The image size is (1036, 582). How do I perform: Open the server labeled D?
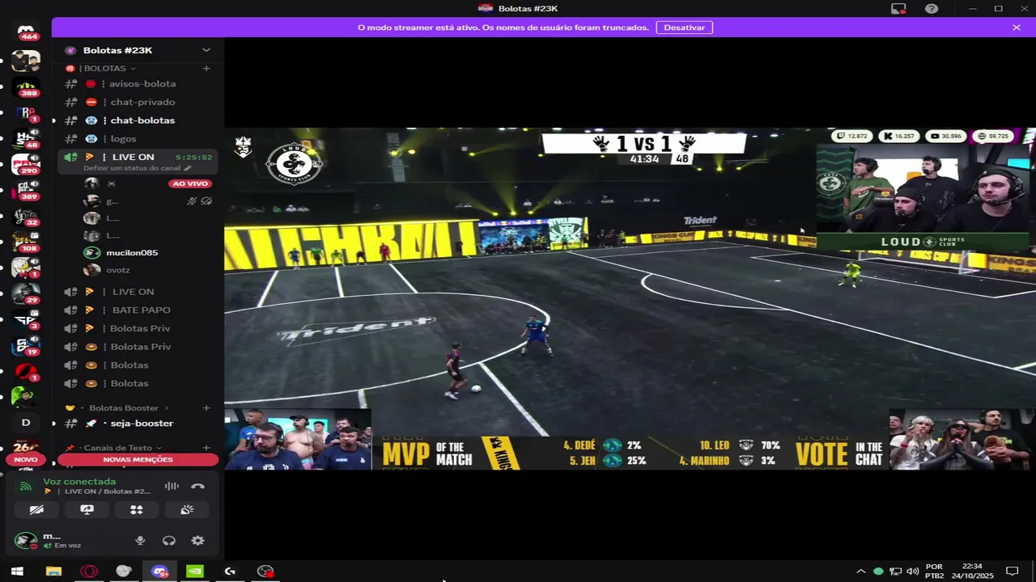click(x=26, y=423)
